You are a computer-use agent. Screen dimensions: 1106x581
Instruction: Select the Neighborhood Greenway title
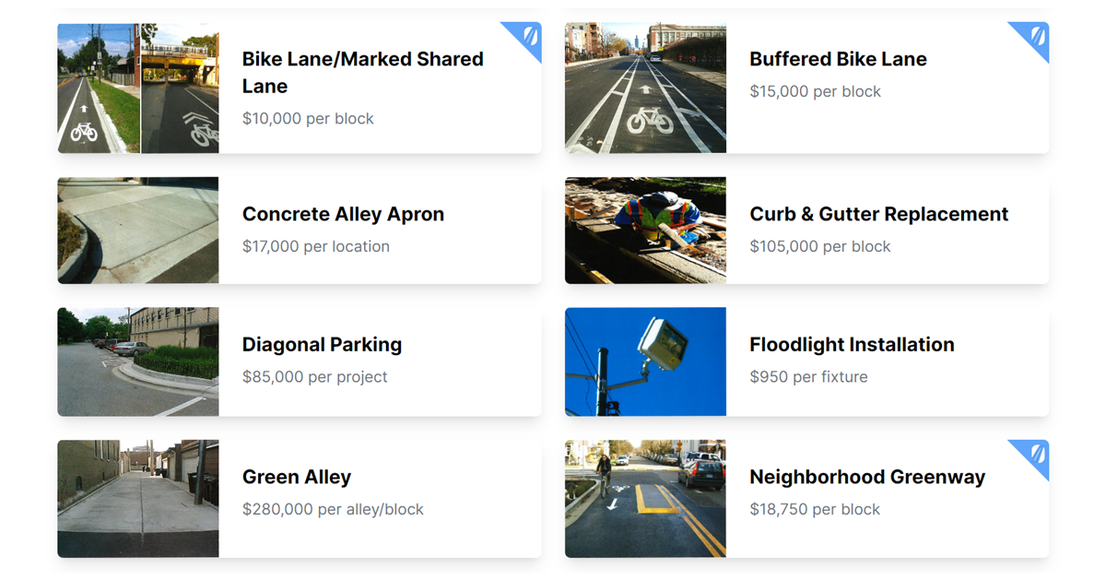[866, 477]
